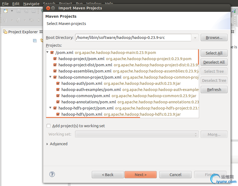Click the Select All button
The image size is (238, 186).
(214, 53)
